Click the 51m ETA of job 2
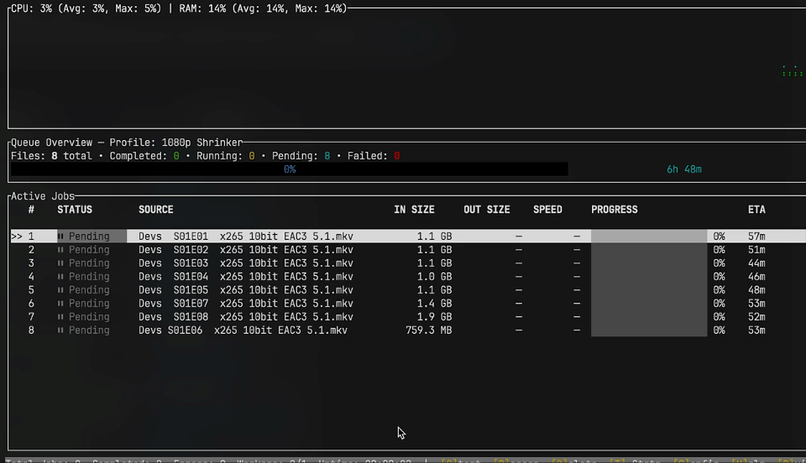The image size is (806, 463). tap(756, 250)
